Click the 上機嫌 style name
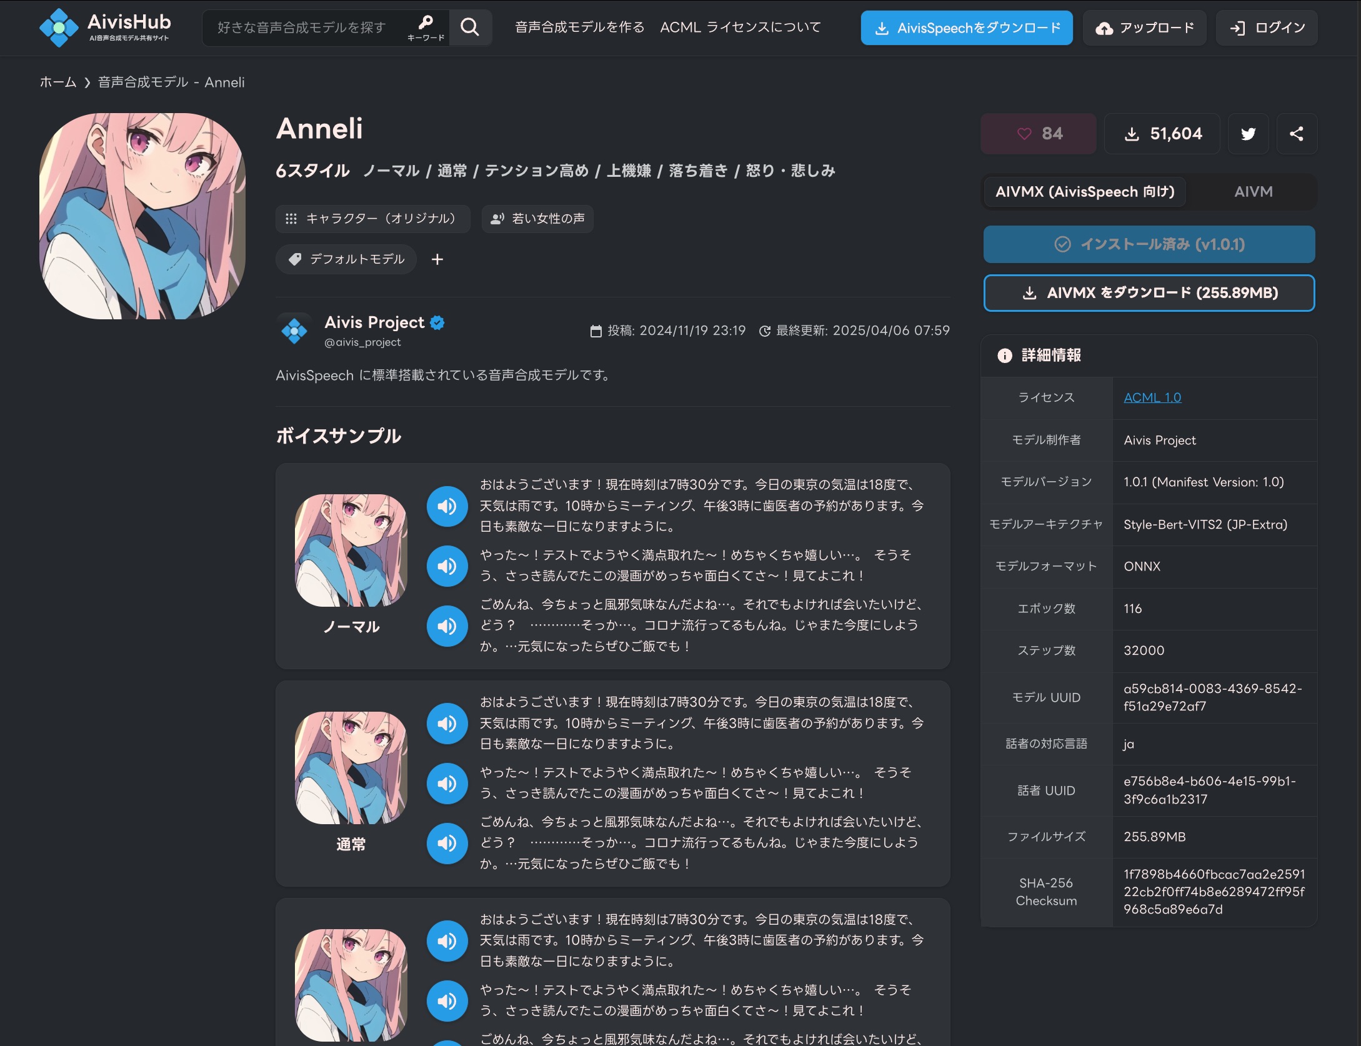 [x=629, y=171]
